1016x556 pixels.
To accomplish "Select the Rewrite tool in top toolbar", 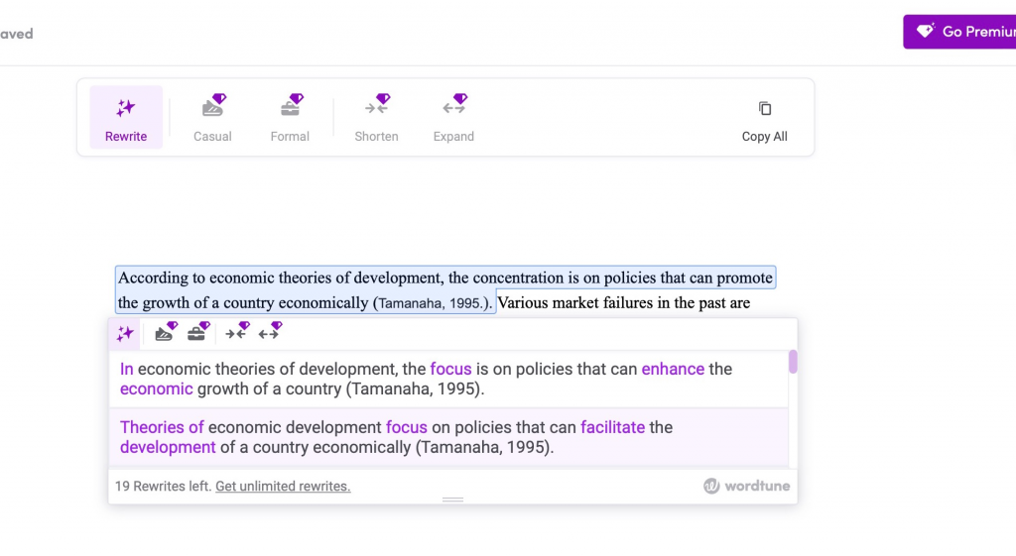I will click(x=126, y=118).
